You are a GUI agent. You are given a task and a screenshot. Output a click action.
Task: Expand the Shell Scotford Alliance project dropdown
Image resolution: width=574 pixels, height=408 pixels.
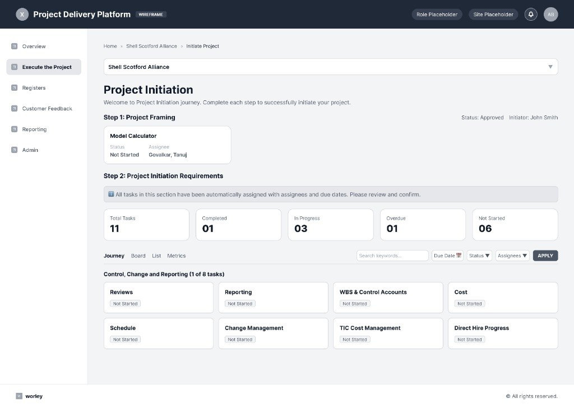click(x=331, y=67)
